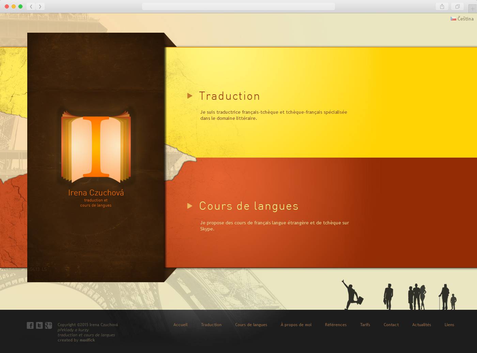Open a new tab with plus button

tap(472, 9)
